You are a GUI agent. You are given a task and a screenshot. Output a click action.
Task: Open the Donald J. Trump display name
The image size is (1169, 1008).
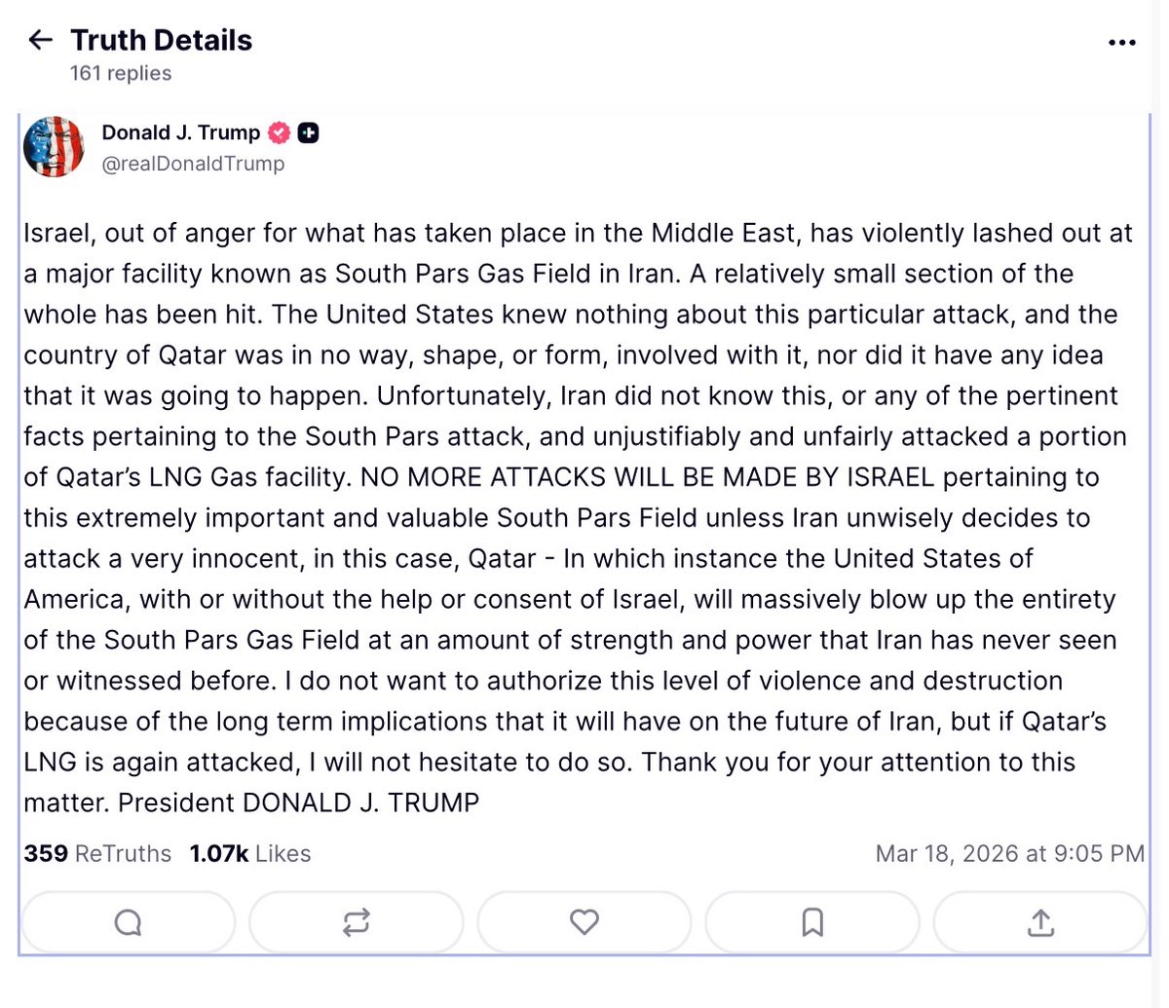(x=179, y=132)
